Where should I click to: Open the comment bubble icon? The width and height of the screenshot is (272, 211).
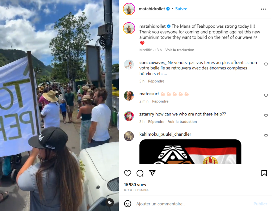pyautogui.click(x=140, y=173)
